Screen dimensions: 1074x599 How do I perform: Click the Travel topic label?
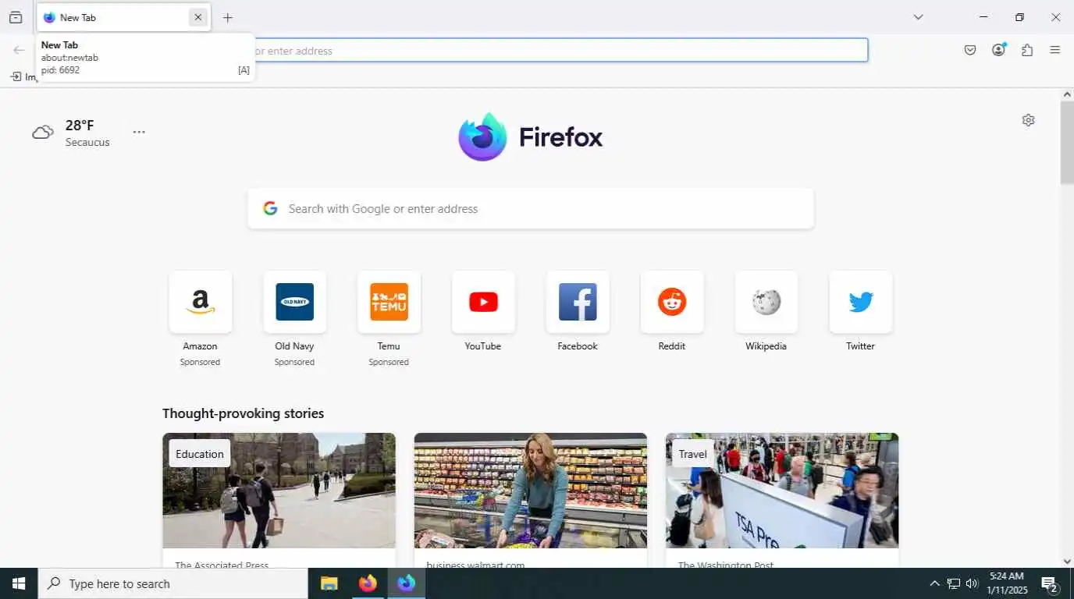click(693, 454)
